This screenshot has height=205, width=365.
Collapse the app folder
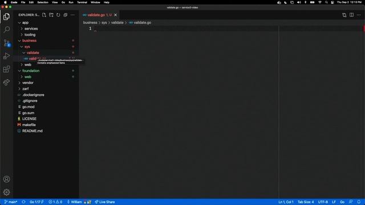coord(46,23)
